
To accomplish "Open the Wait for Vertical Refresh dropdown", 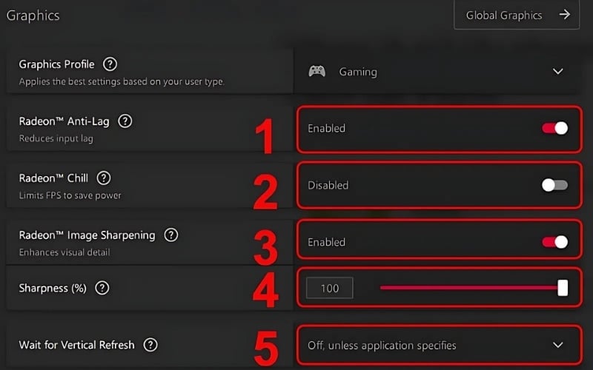I will pyautogui.click(x=437, y=345).
